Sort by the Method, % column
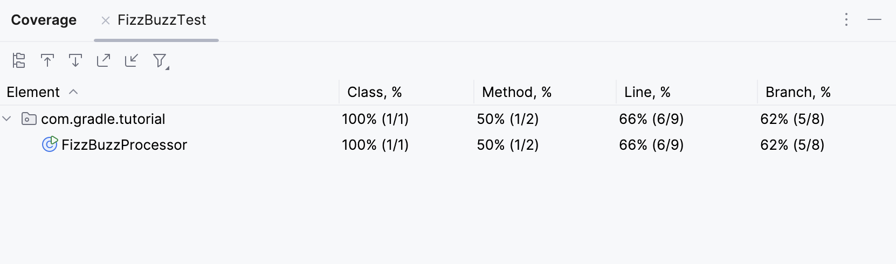 coord(516,92)
